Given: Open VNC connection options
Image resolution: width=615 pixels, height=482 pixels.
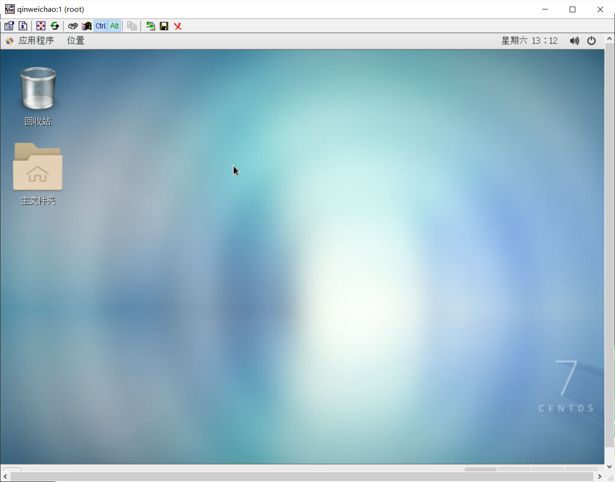Looking at the screenshot, I should click(9, 26).
